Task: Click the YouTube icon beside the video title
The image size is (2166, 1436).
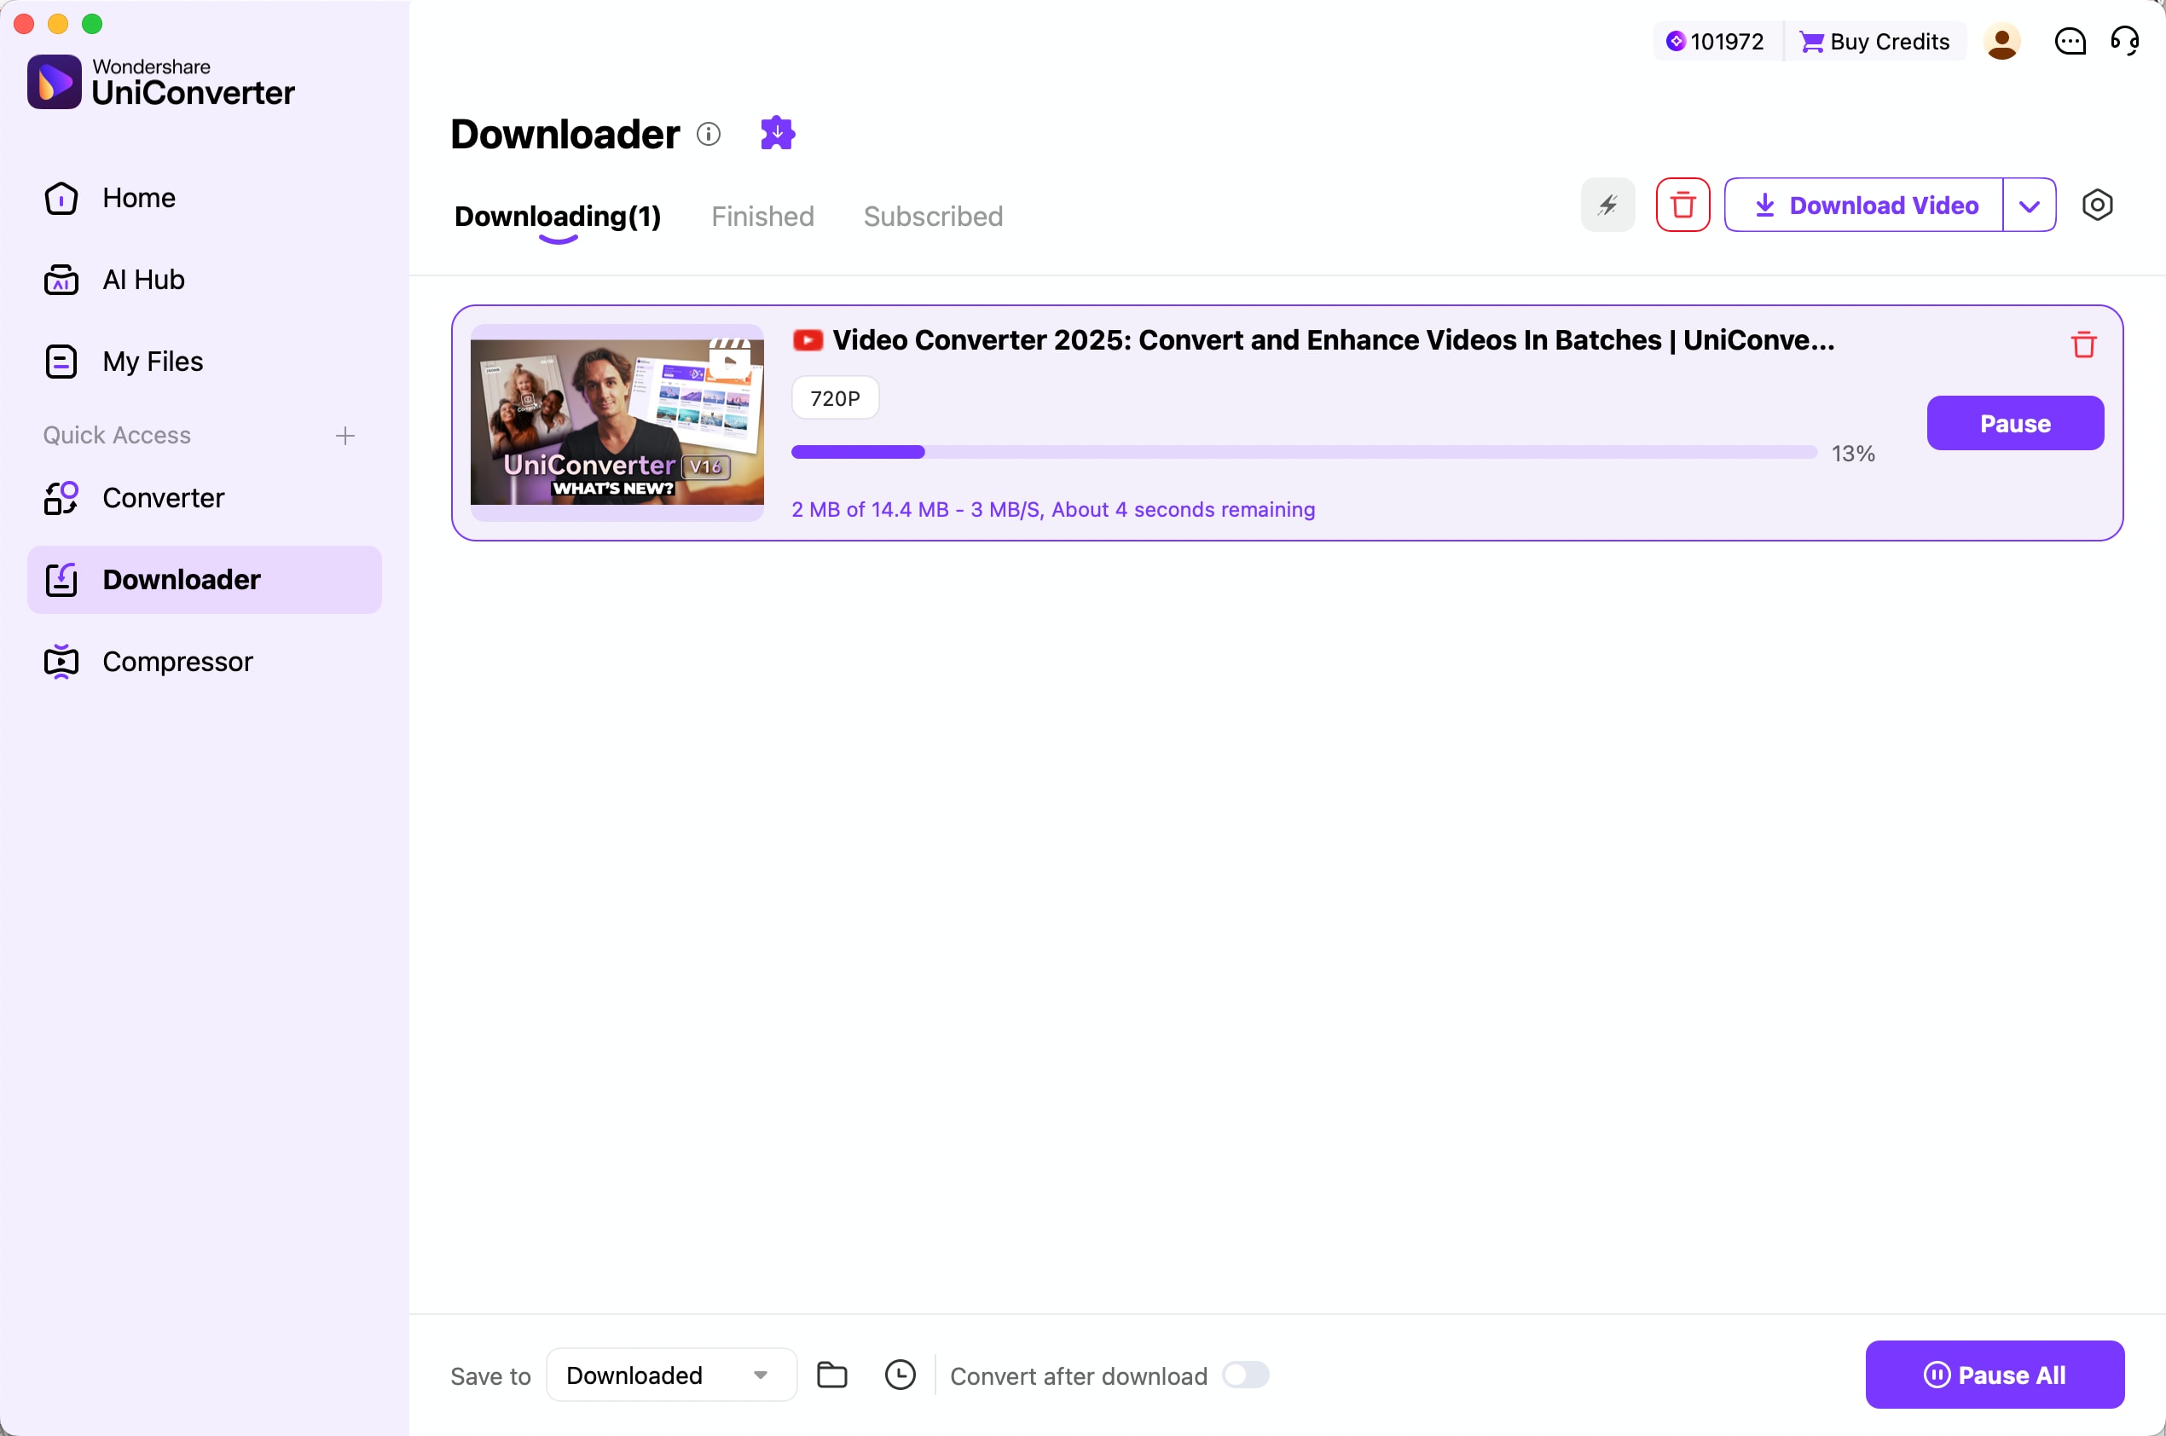Action: 808,341
